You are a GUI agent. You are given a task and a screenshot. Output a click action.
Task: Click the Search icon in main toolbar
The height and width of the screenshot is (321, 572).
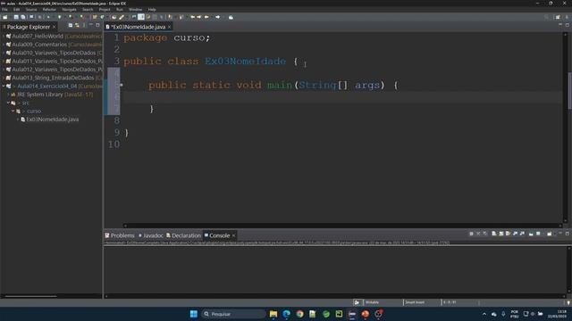(546, 17)
